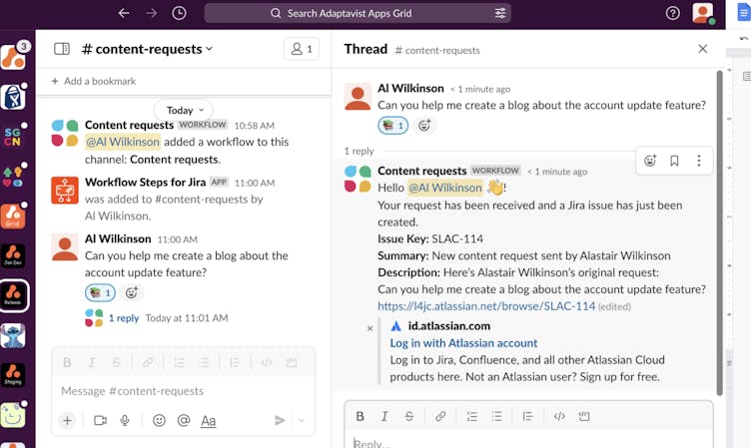
Task: Insert blockquote in thread reply composer
Action: [527, 416]
